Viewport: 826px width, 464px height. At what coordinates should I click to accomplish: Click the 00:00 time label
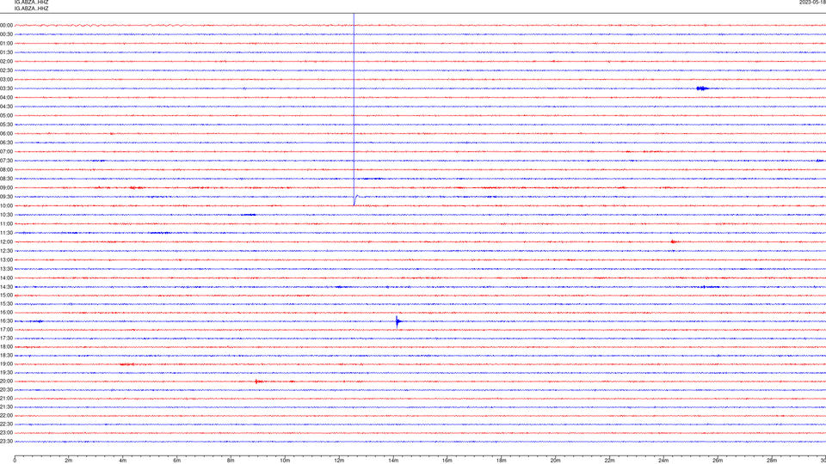pyautogui.click(x=6, y=25)
